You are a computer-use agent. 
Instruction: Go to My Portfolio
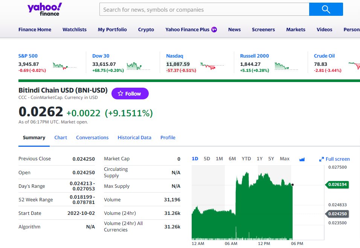(112, 30)
